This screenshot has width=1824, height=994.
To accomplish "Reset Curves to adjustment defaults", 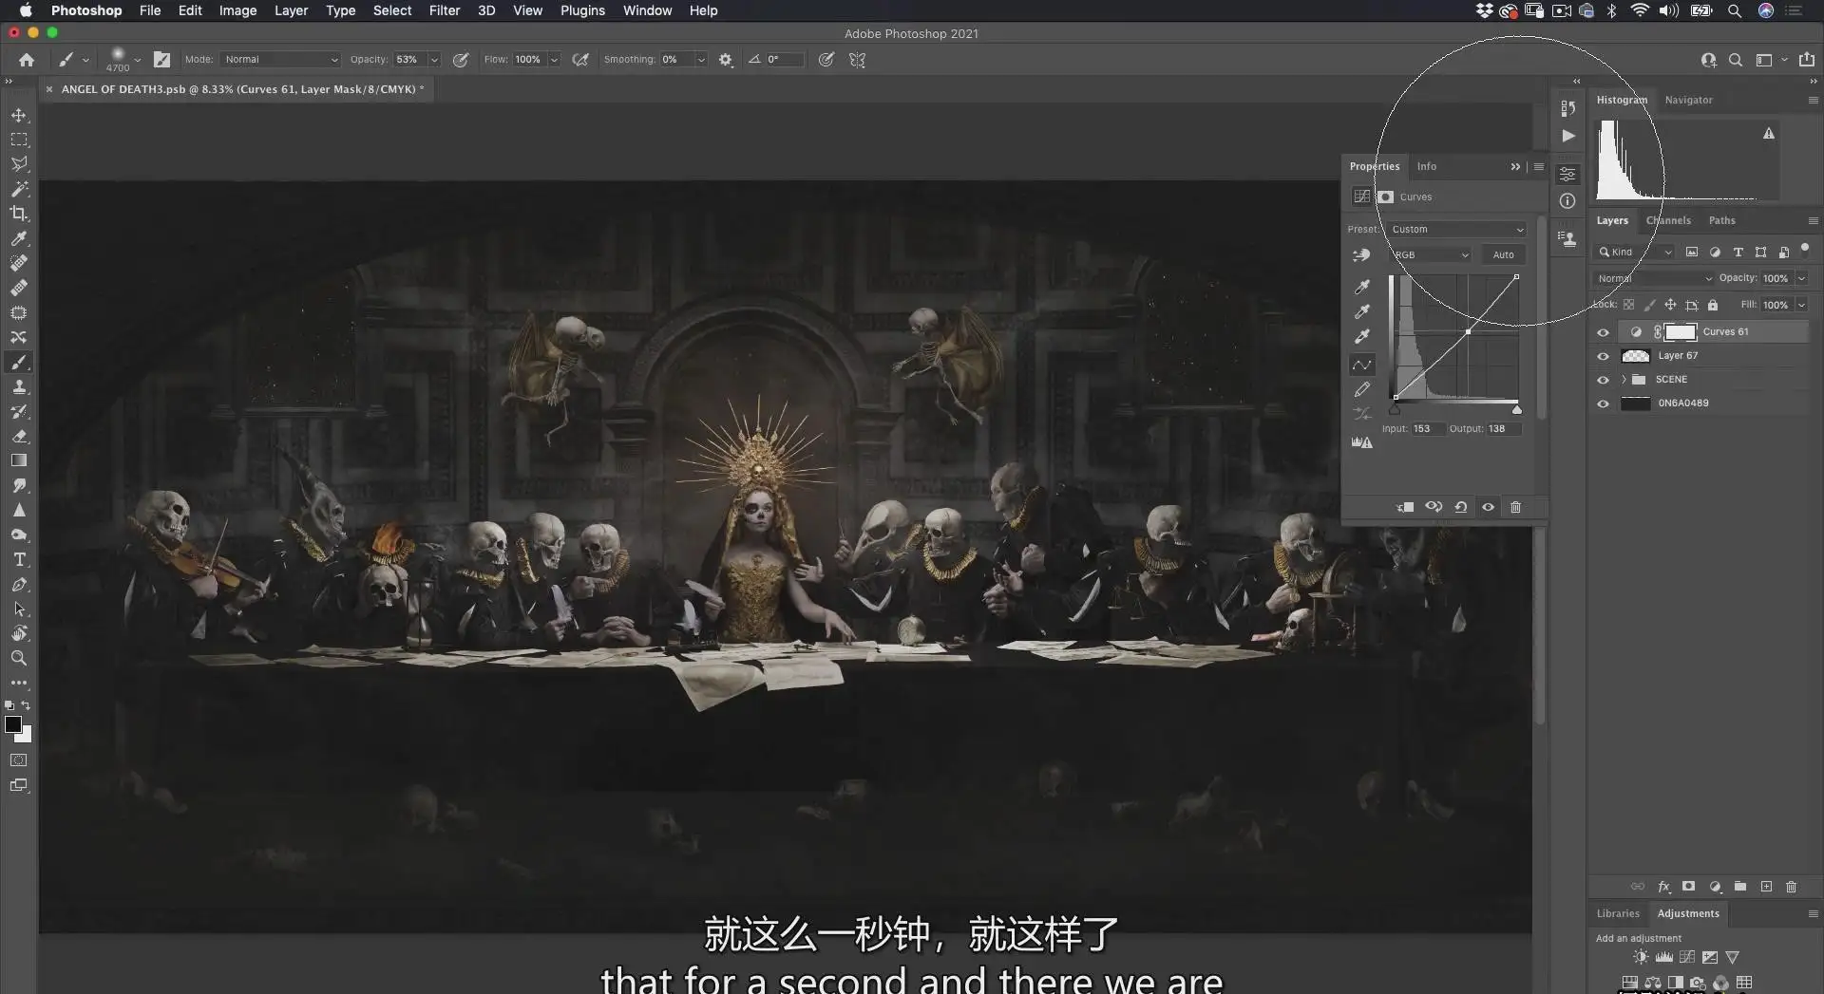I will pyautogui.click(x=1461, y=507).
